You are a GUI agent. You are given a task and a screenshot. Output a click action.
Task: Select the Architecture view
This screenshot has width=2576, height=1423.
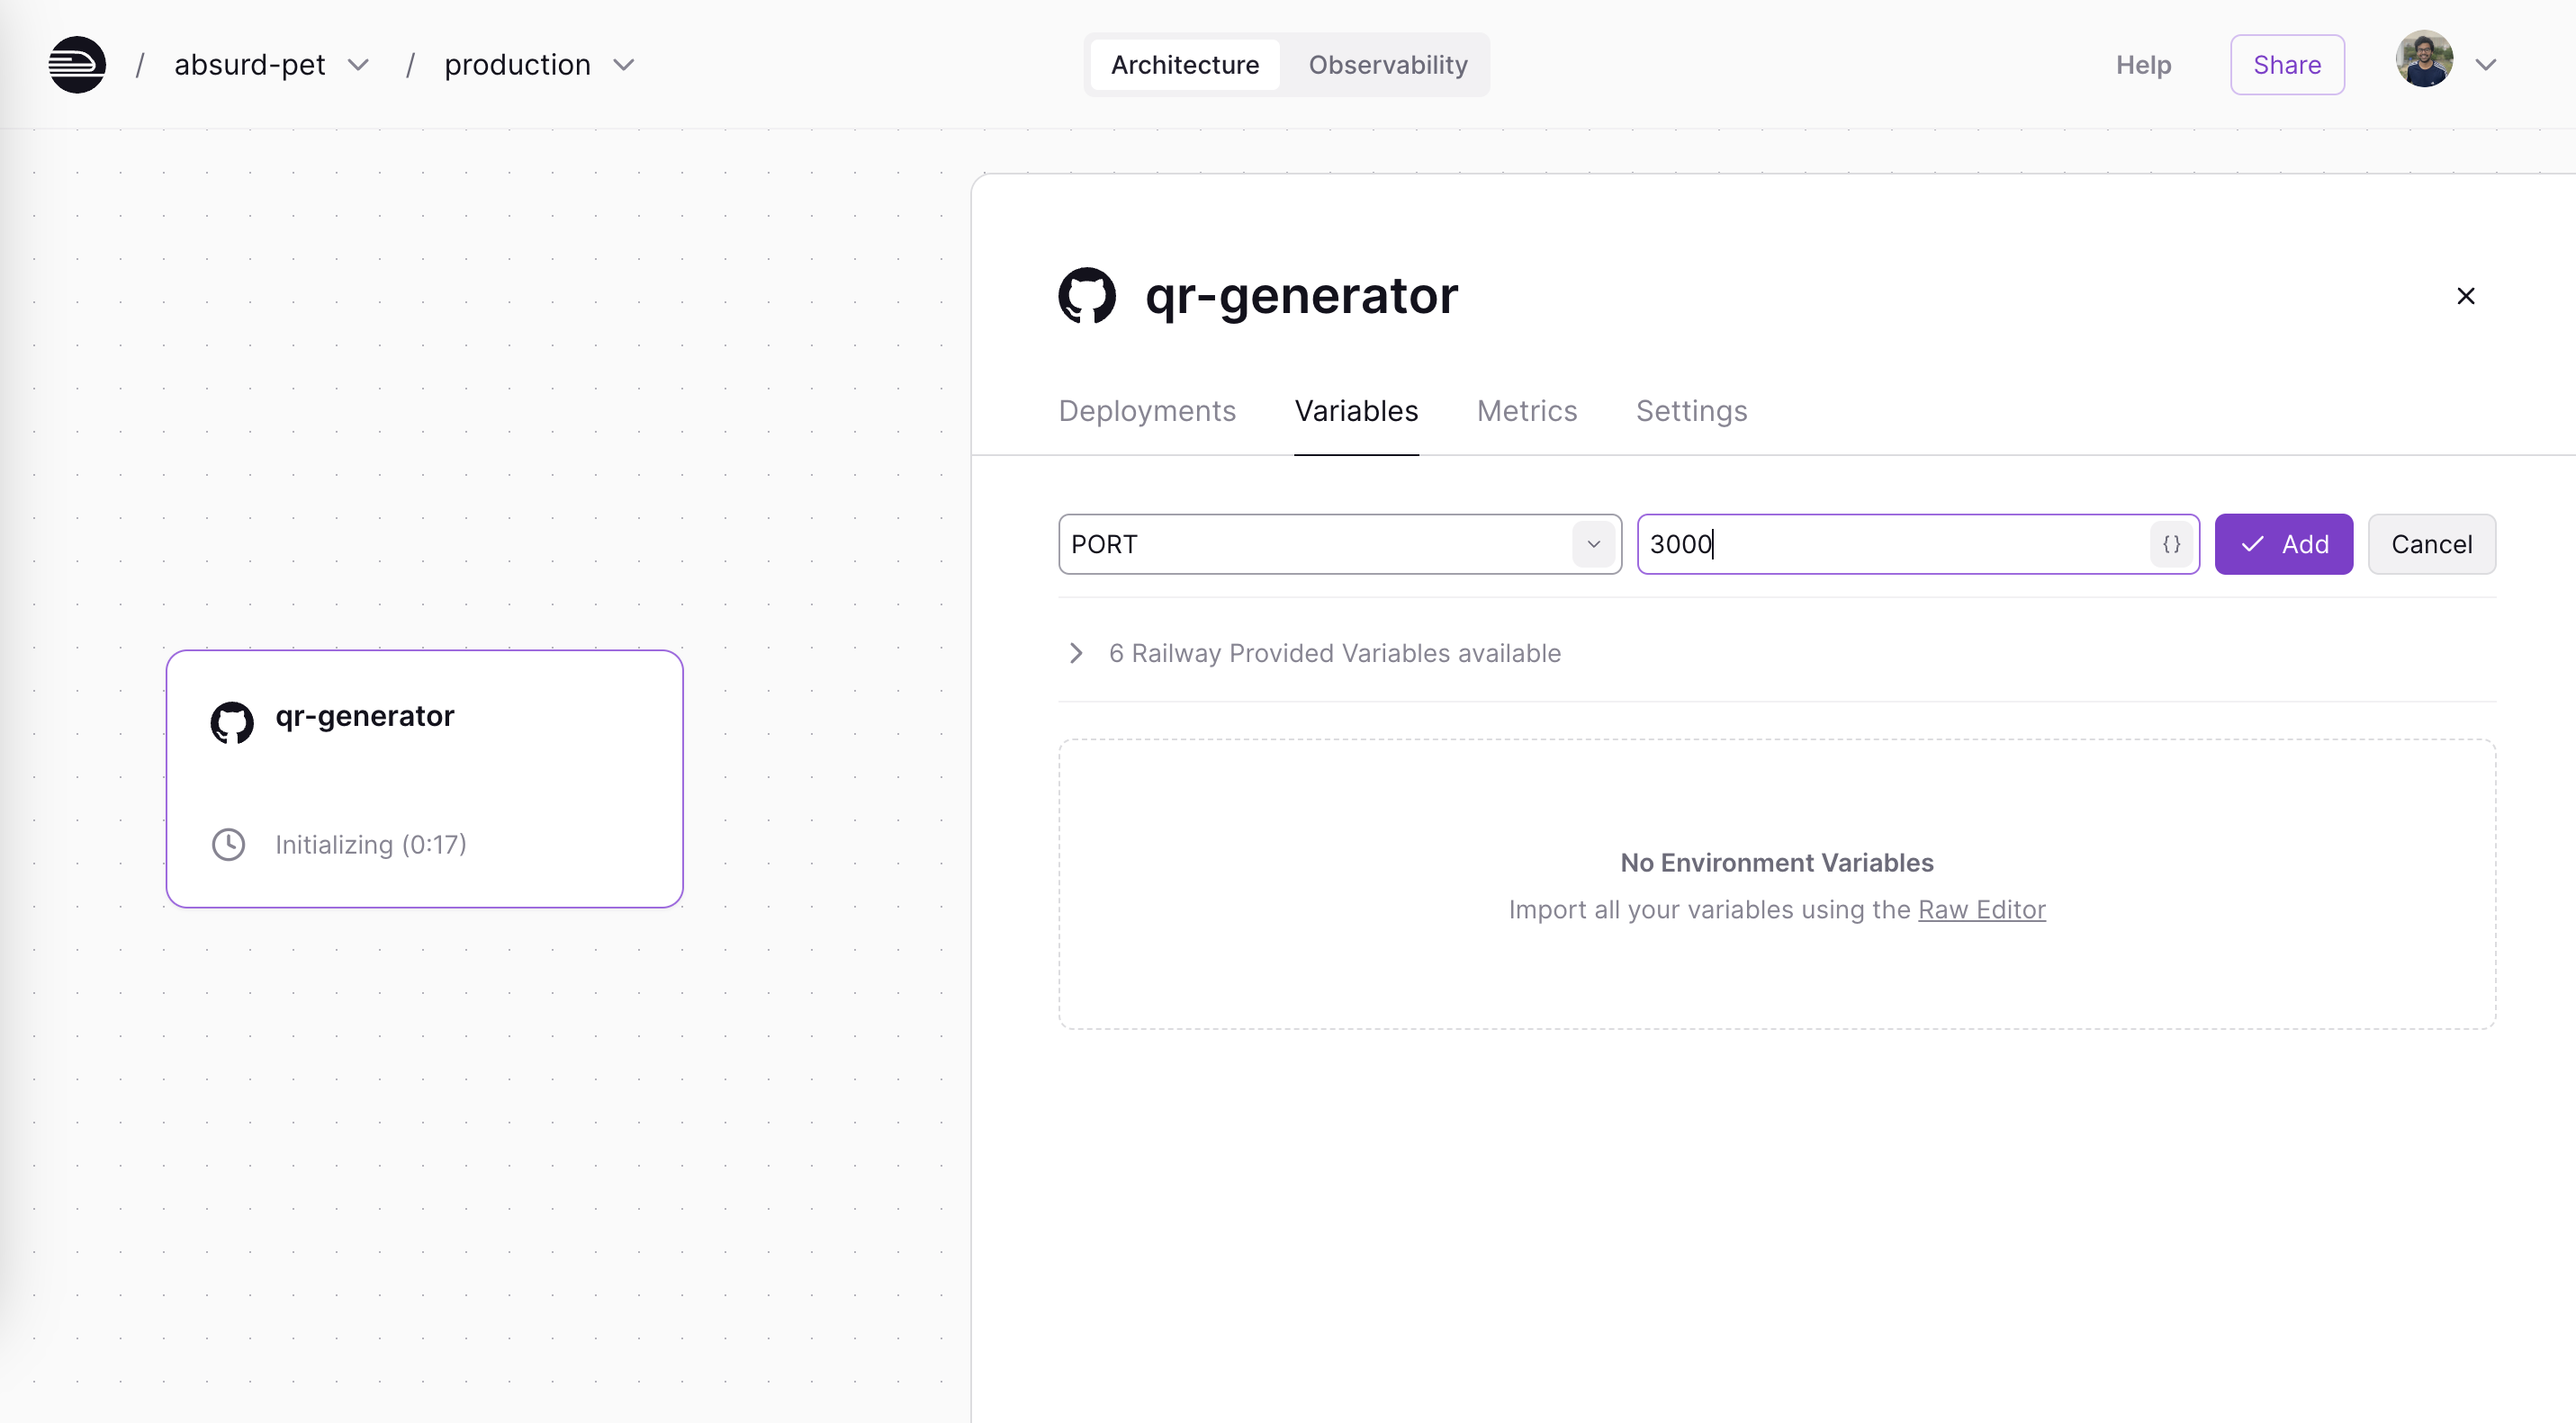1185,65
